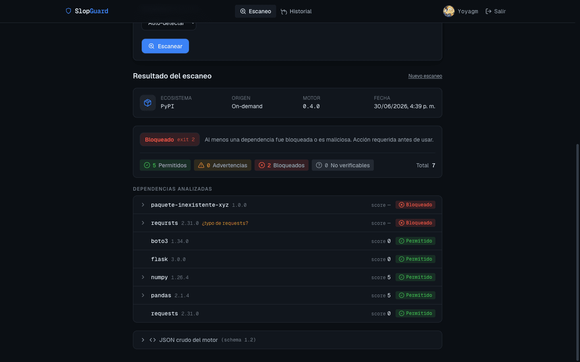This screenshot has height=362, width=580.
Task: Click the 5 Permitidos summary chip
Action: (165, 165)
